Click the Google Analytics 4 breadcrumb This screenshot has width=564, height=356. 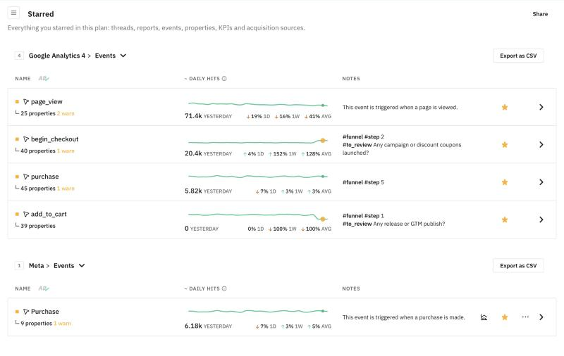click(x=57, y=56)
